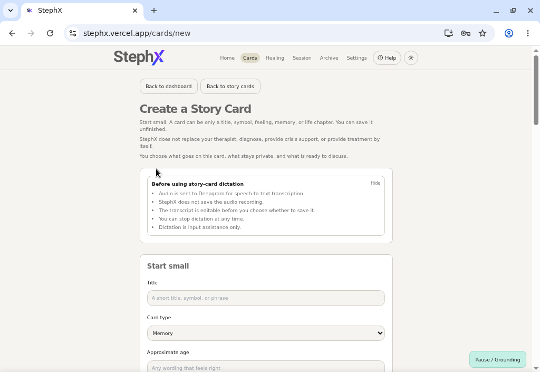Screen dimensions: 540x372
Task: Open the tab search dropdown arrow
Action: point(11,11)
